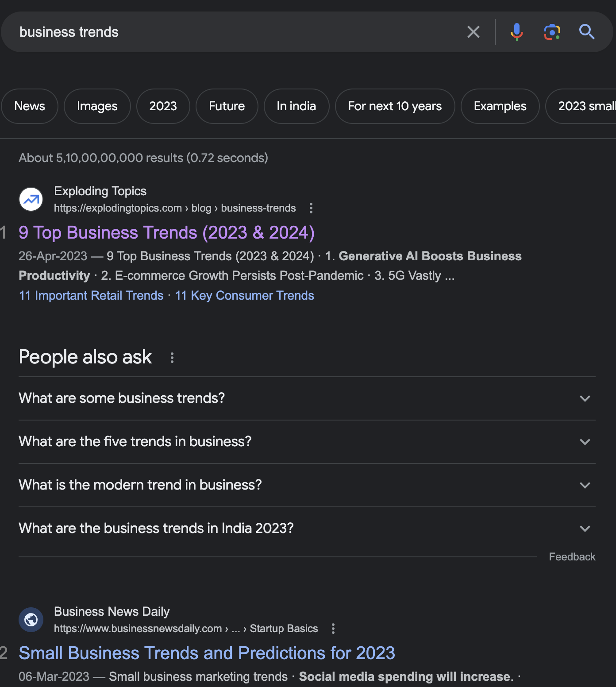Open 11 Key Consumer Trends sitelink

pyautogui.click(x=245, y=296)
